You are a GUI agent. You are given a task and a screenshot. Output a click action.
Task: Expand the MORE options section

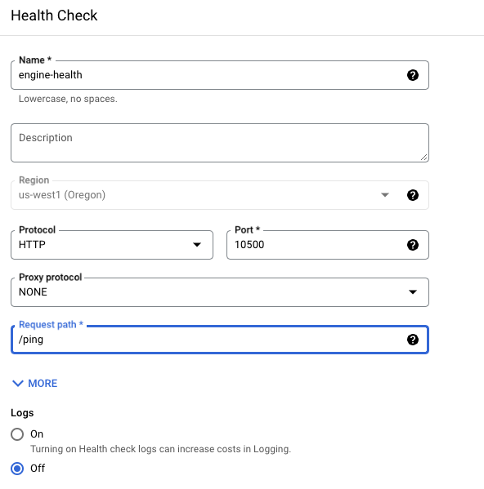pyautogui.click(x=34, y=383)
